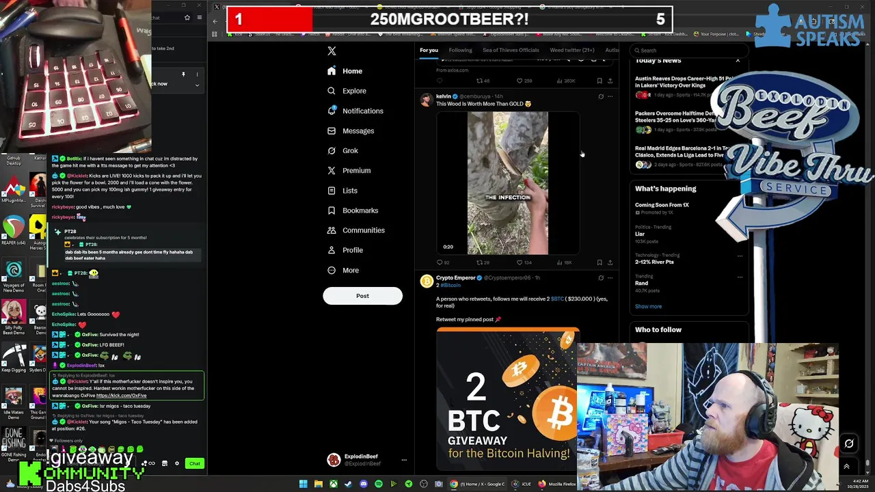Like the axios.com post above kelvin
This screenshot has height=492, width=875.
[524, 81]
